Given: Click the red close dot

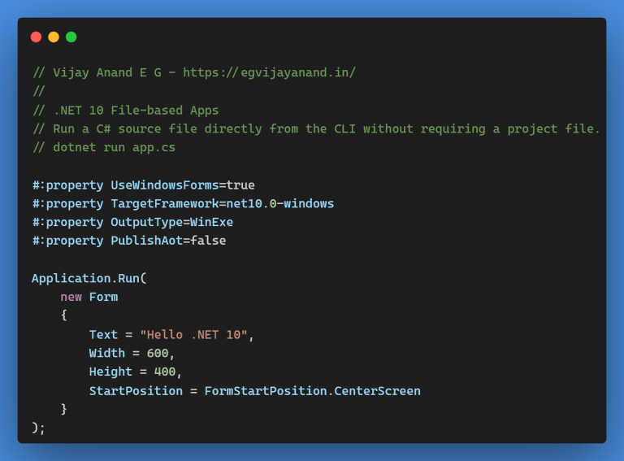Looking at the screenshot, I should click(36, 37).
